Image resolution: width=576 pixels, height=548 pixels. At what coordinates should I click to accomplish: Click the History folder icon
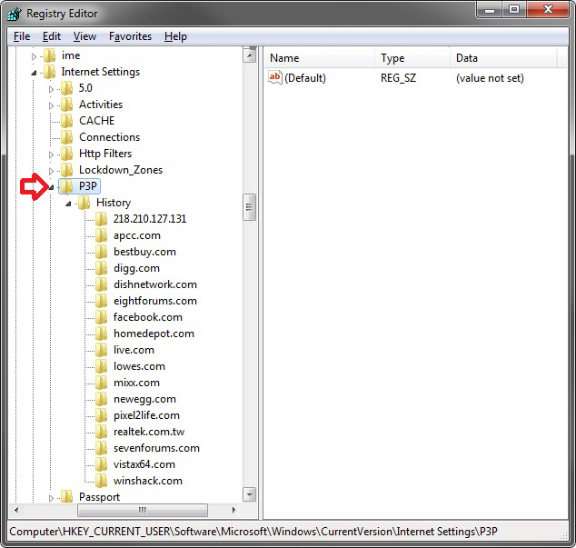[x=84, y=203]
